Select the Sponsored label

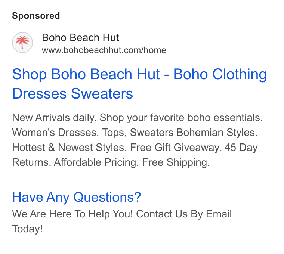[36, 16]
